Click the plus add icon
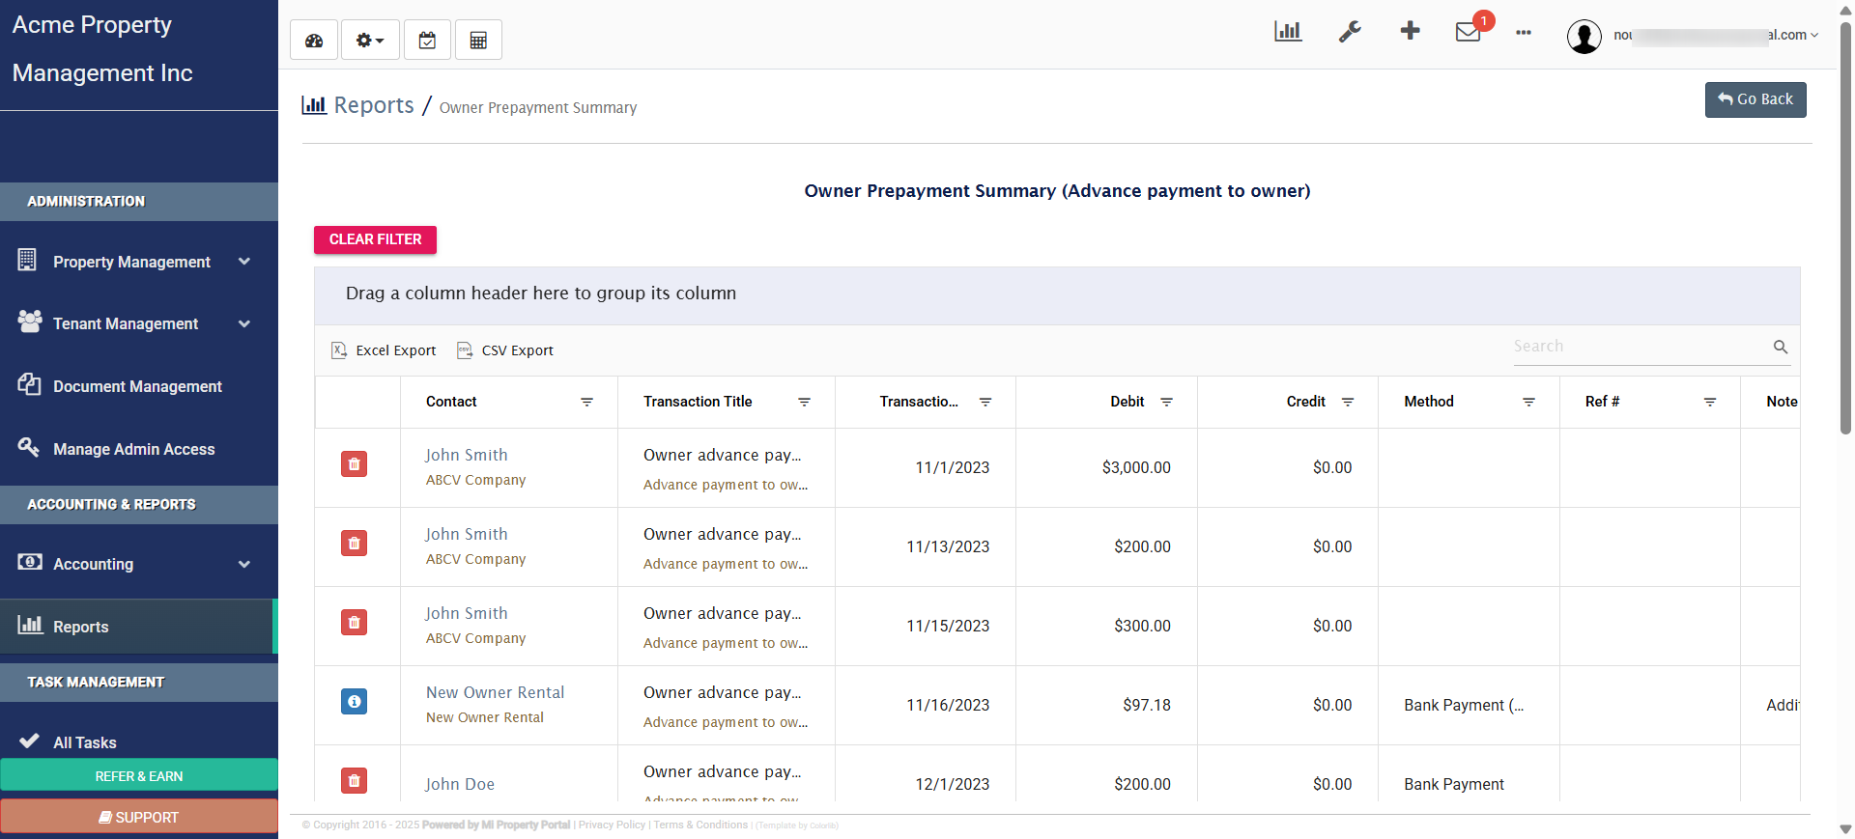The image size is (1855, 839). [1410, 31]
